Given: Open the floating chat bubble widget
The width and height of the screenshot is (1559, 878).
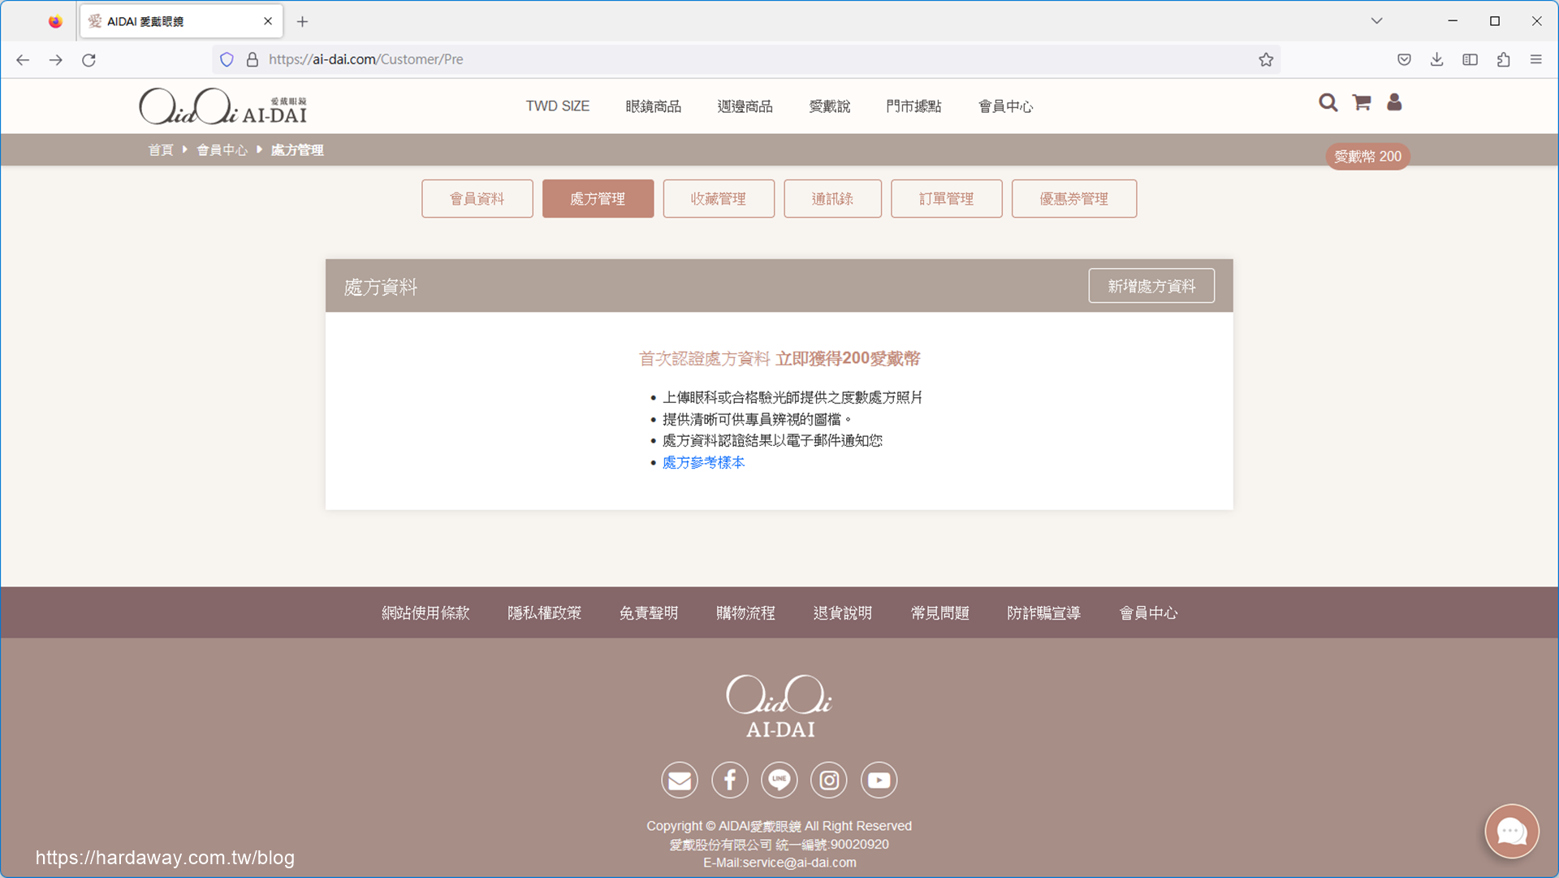Looking at the screenshot, I should point(1512,831).
